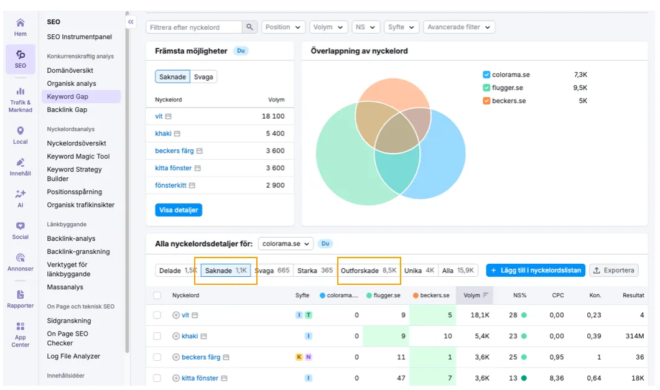660x390 pixels.
Task: Uncheck flugger.se in the overlap legend
Action: [x=486, y=88]
